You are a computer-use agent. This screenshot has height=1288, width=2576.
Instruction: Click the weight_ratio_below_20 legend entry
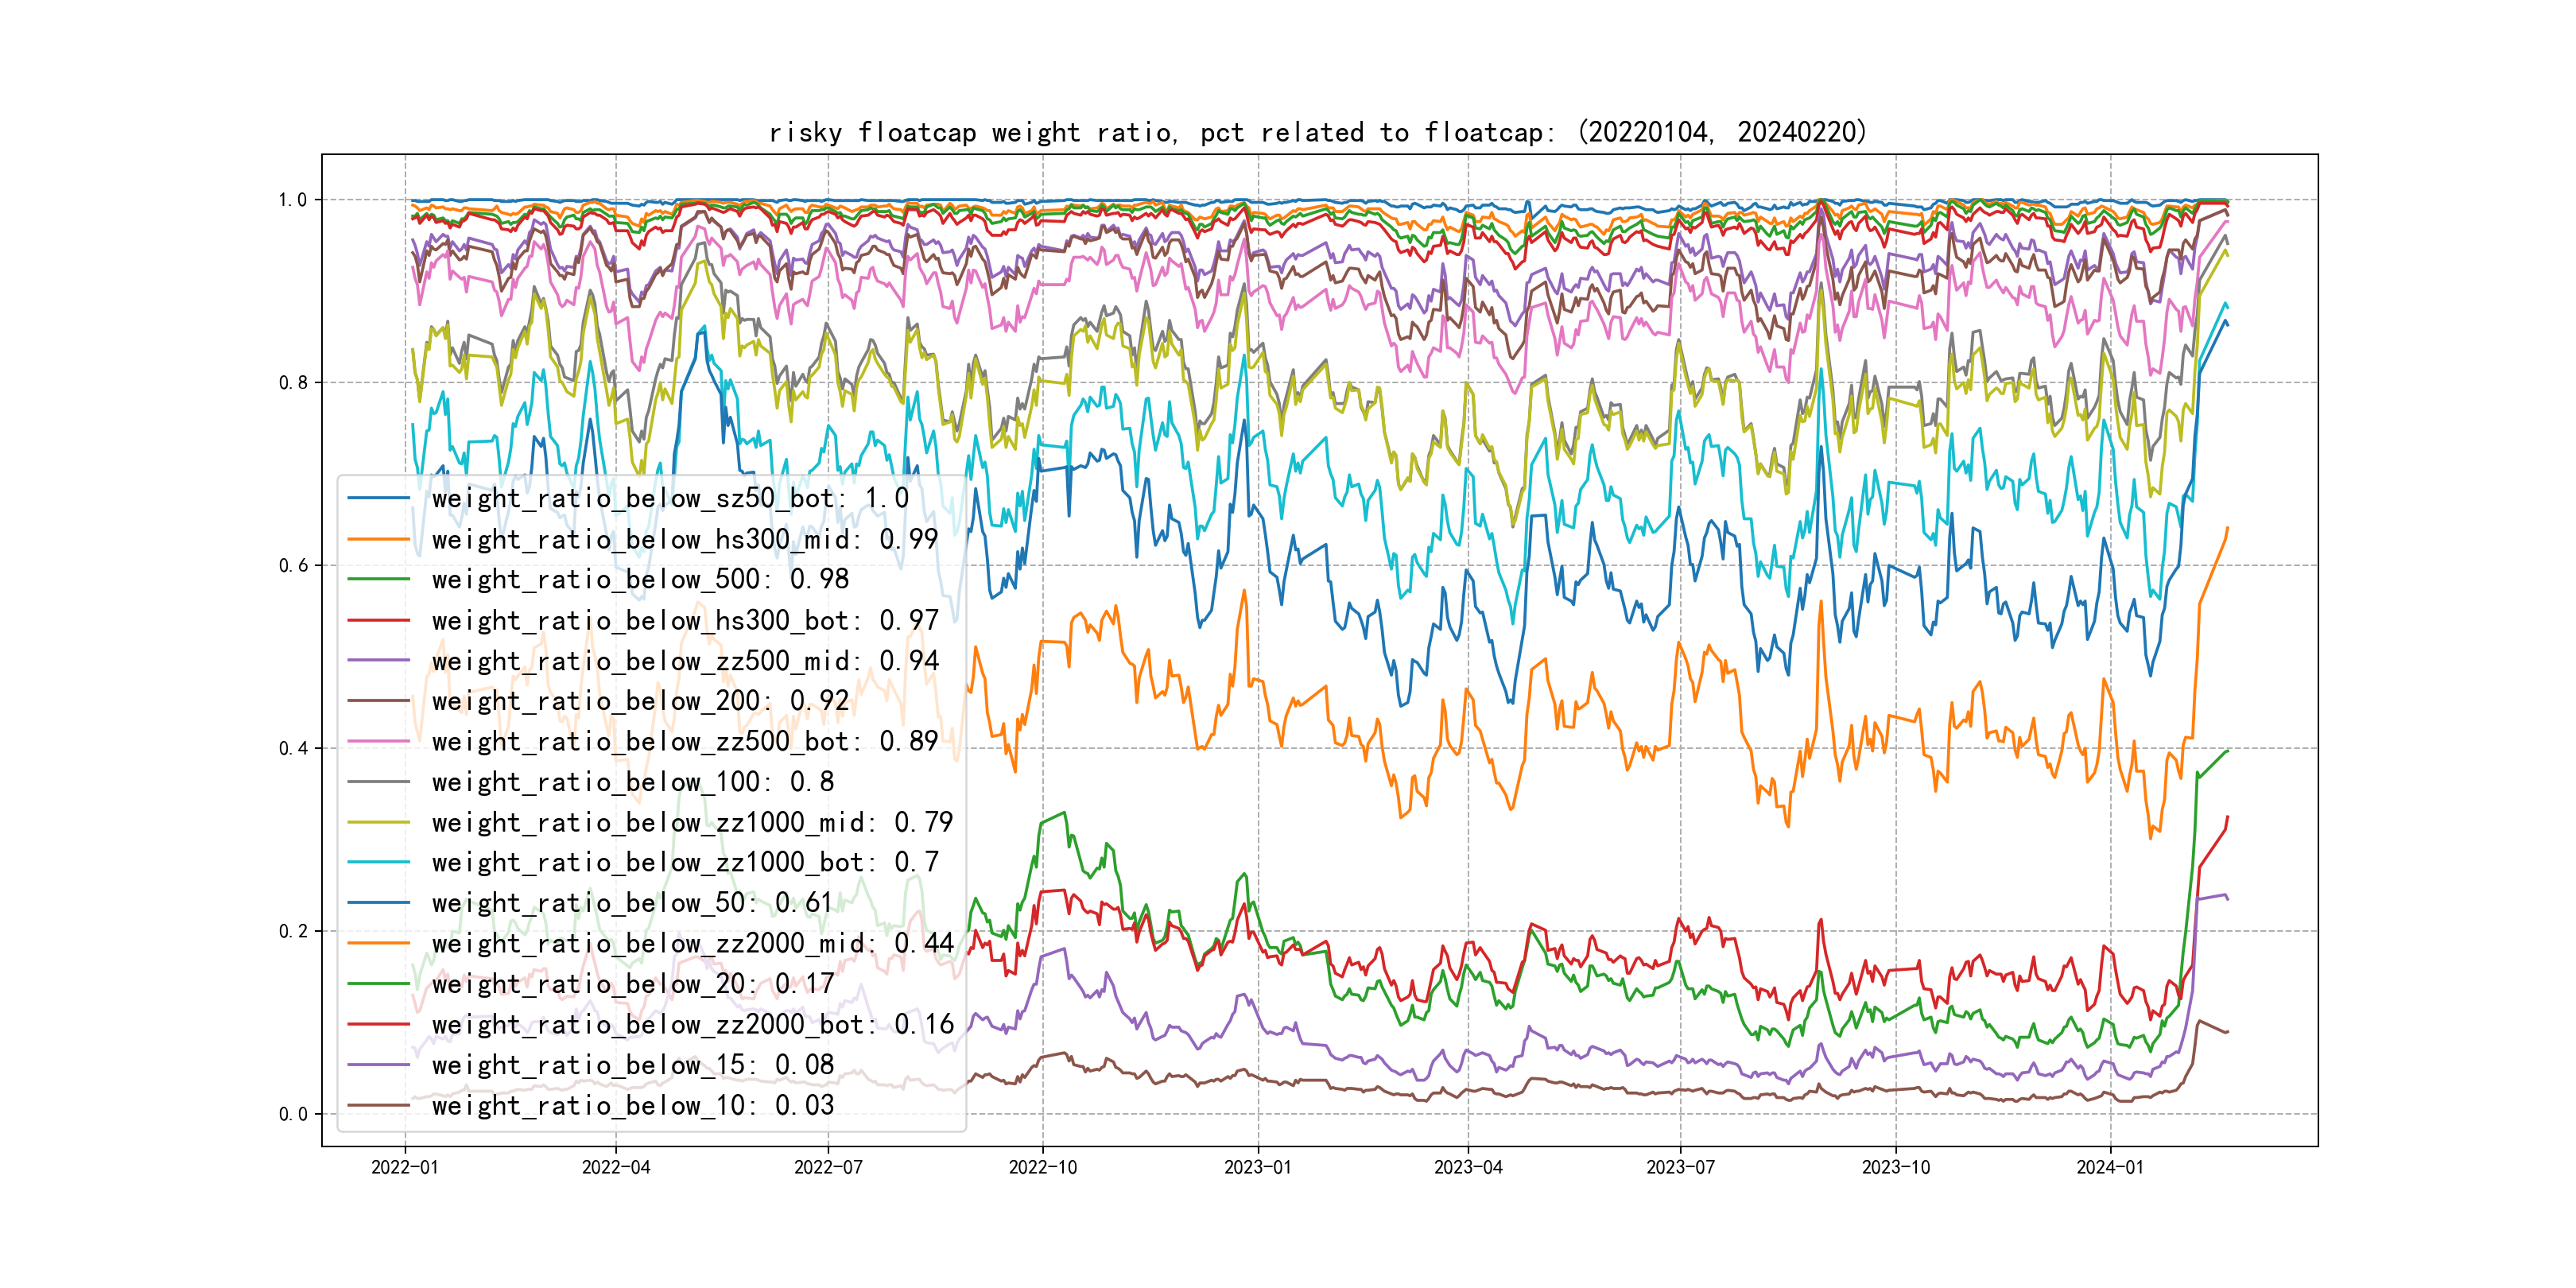coord(632,984)
